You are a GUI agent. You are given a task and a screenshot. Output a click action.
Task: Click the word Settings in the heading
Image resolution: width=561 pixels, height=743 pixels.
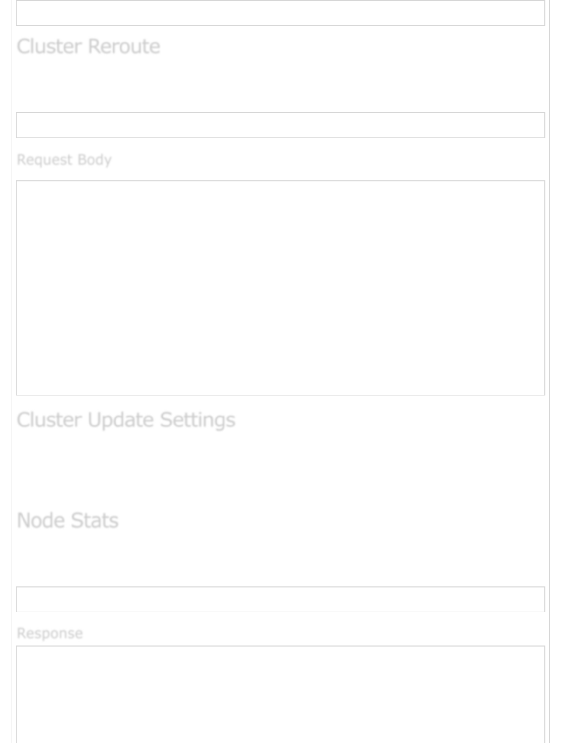click(x=198, y=420)
